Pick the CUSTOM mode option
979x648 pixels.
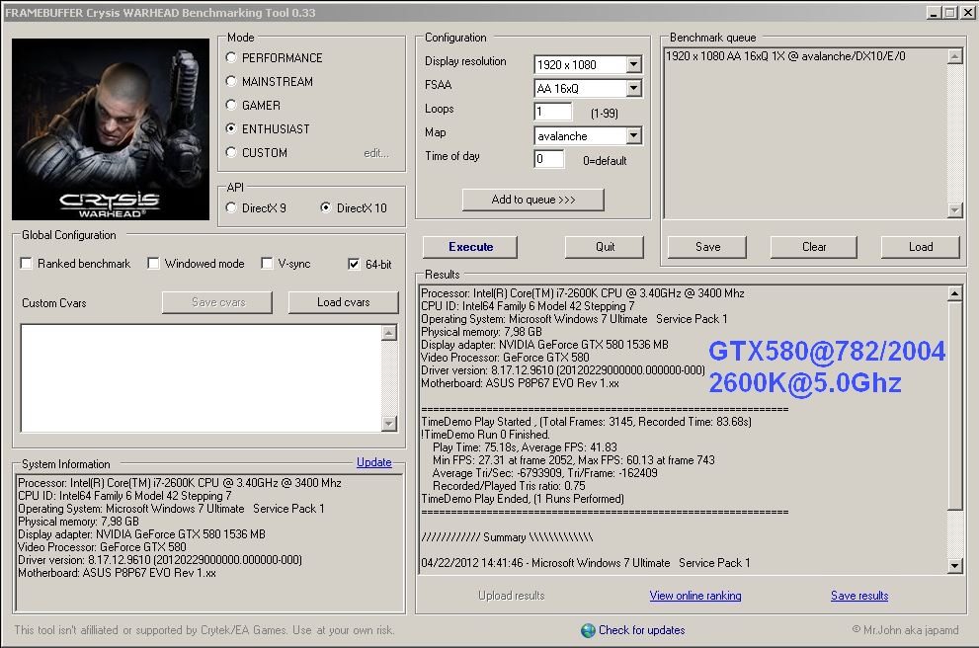click(231, 153)
